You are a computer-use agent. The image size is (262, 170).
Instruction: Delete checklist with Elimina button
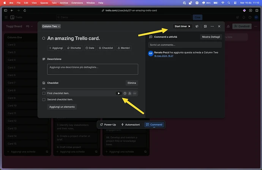click(132, 83)
